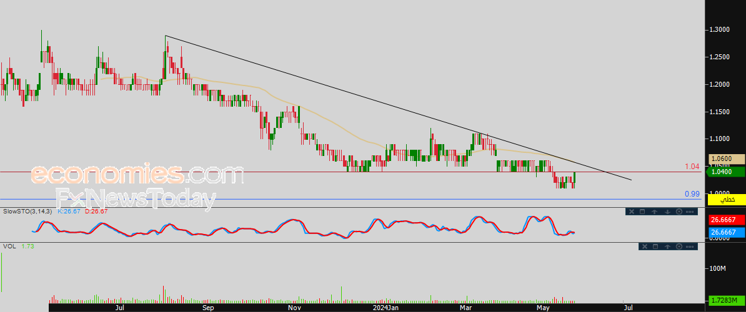The height and width of the screenshot is (312, 746).
Task: Select the red 1.04 resistance level label
Action: coord(692,167)
